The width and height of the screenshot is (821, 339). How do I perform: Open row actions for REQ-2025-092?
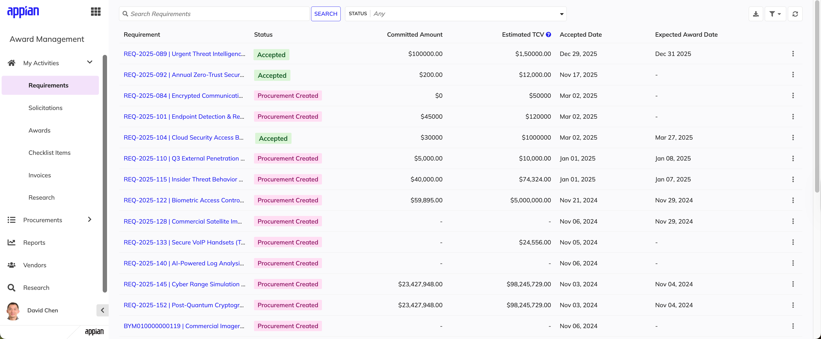coord(793,75)
